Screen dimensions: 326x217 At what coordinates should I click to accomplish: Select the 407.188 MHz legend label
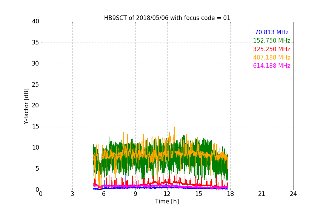[x=272, y=58]
